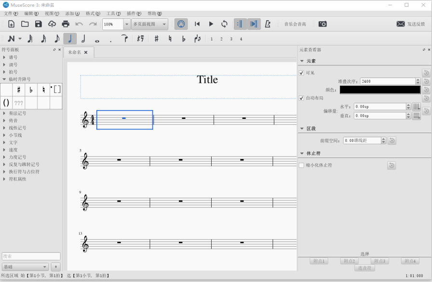This screenshot has height=282, width=432.
Task: Toggle play repeats button
Action: (240, 24)
